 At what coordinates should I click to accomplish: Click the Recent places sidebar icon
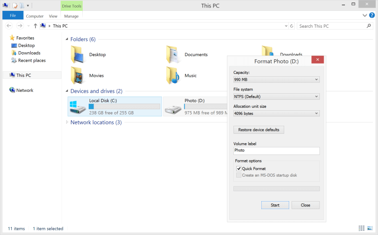coord(14,60)
